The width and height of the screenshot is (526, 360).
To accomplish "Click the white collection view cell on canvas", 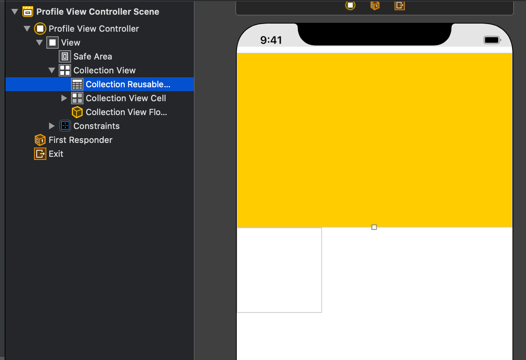I will tap(279, 270).
